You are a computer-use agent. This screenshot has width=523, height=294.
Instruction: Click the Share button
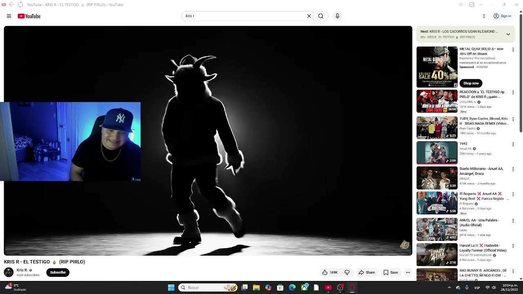367,272
